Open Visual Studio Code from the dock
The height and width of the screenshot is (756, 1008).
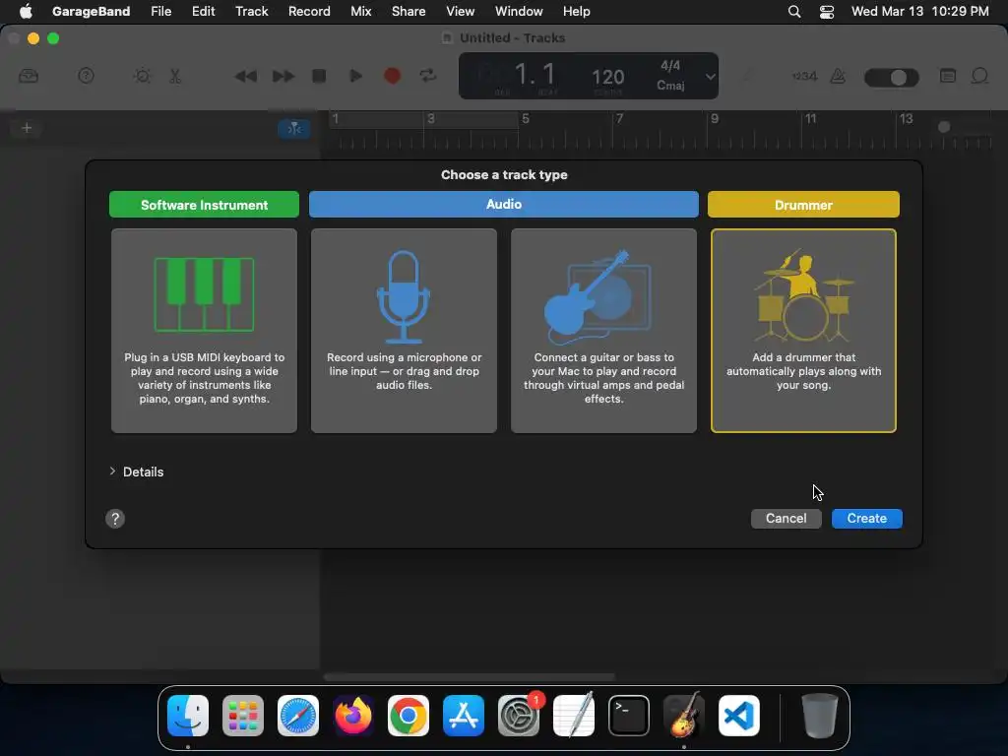[739, 716]
